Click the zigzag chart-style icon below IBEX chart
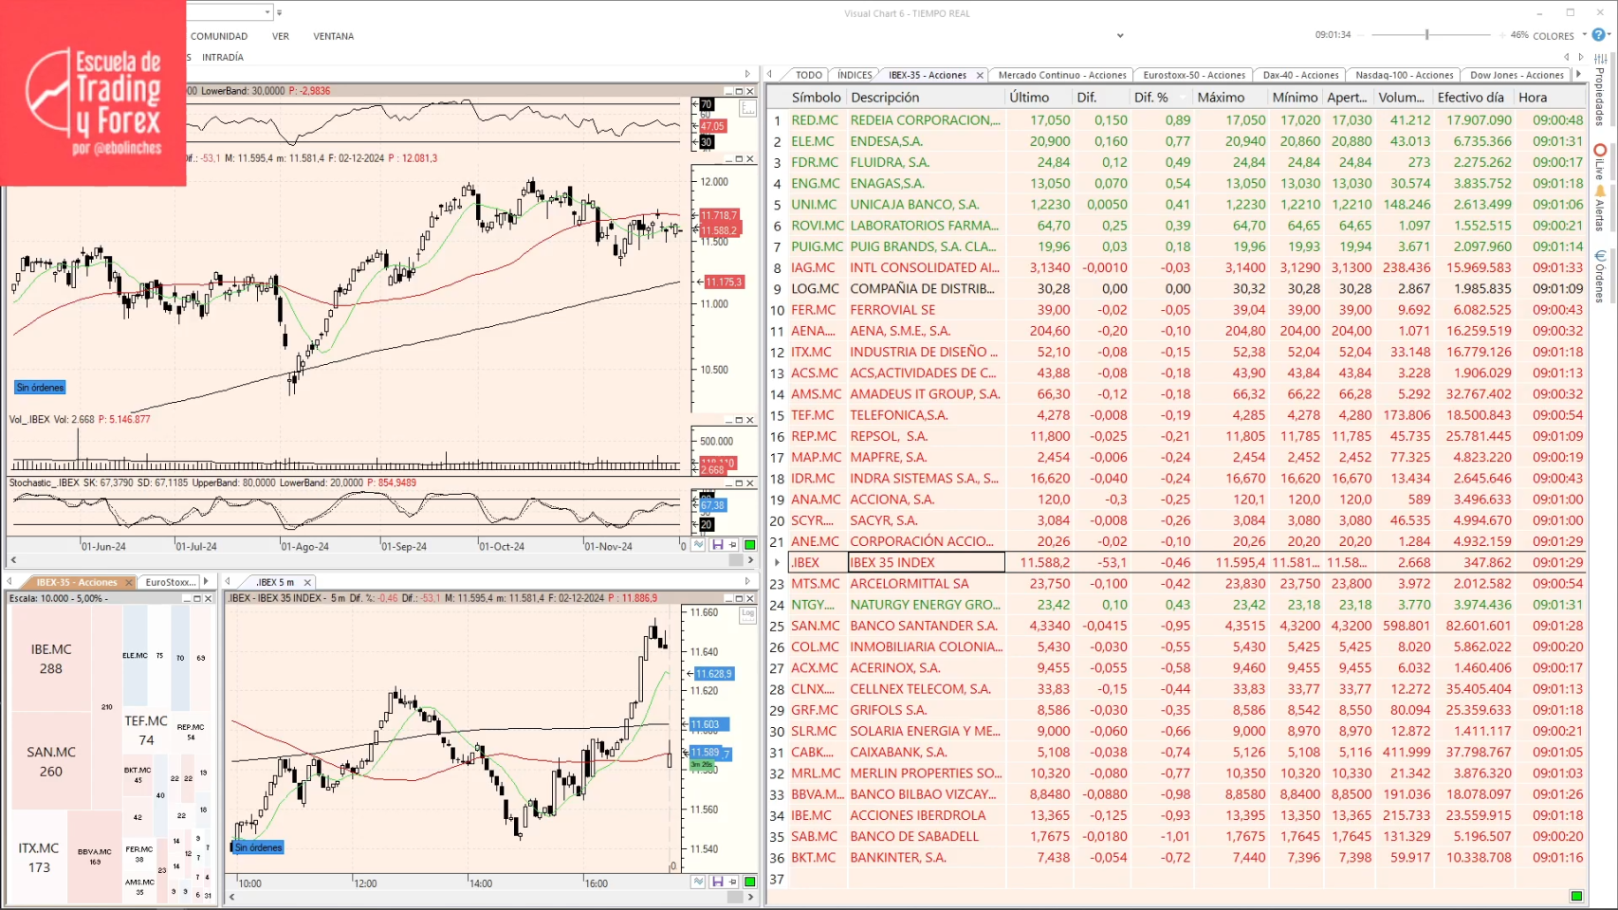Viewport: 1618px width, 910px height. (x=699, y=544)
